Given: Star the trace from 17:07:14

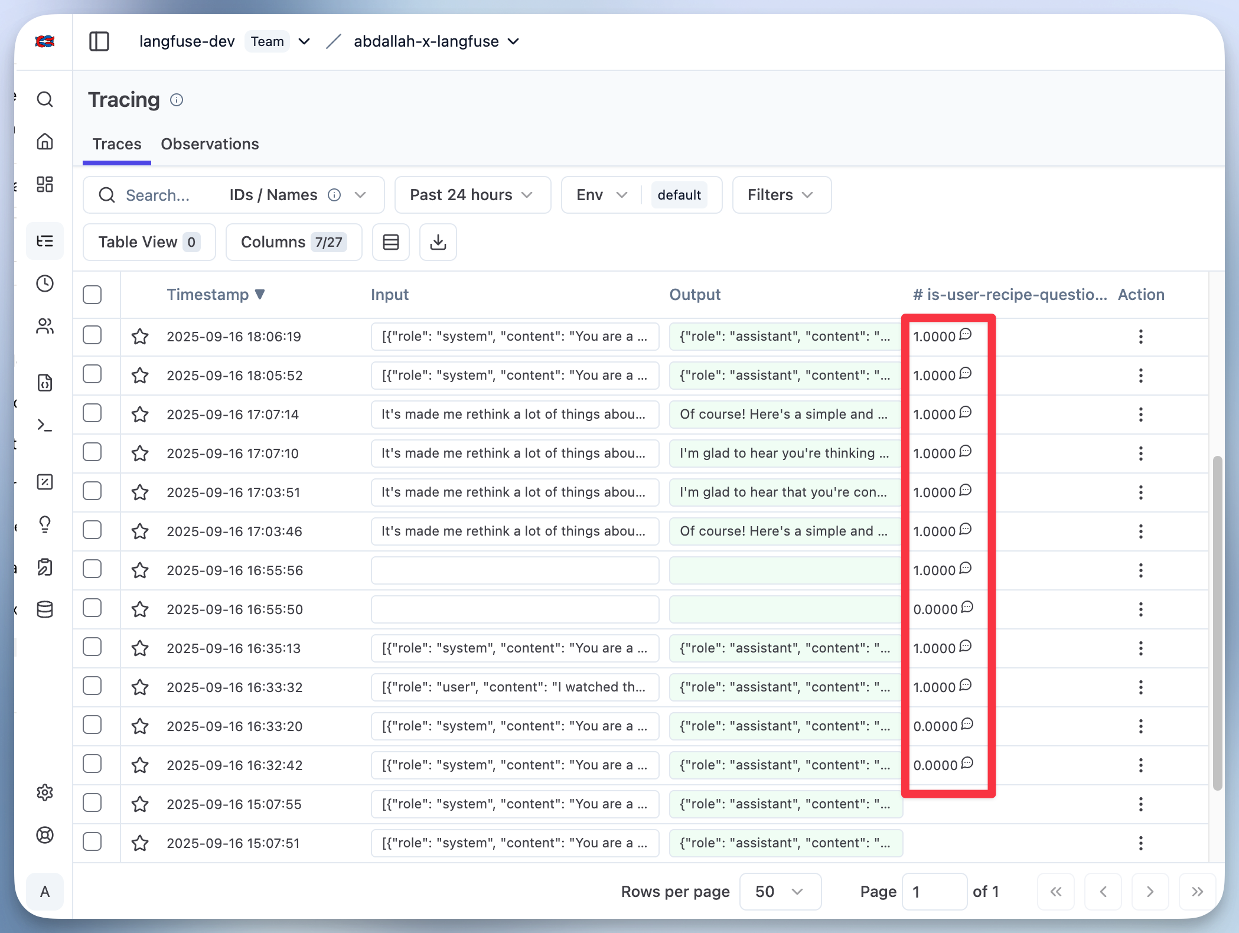Looking at the screenshot, I should [x=140, y=415].
